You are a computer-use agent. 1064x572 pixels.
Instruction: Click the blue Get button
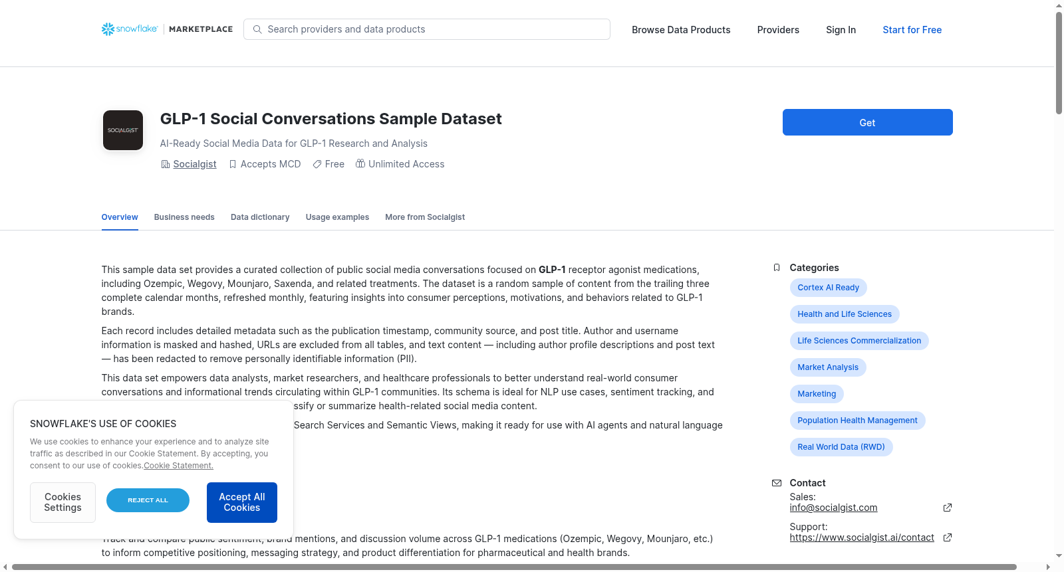pos(867,122)
